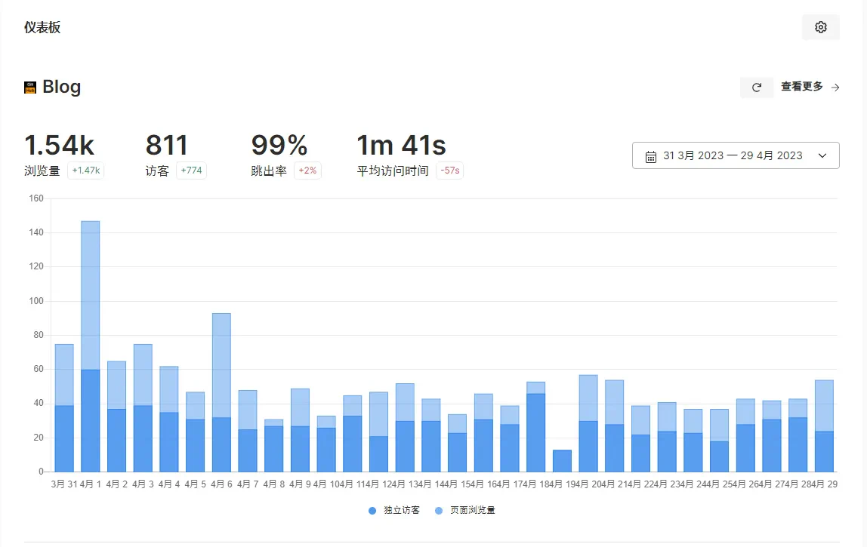Select the 31 3月 2023 — 29 4月 2023 range text

point(732,156)
